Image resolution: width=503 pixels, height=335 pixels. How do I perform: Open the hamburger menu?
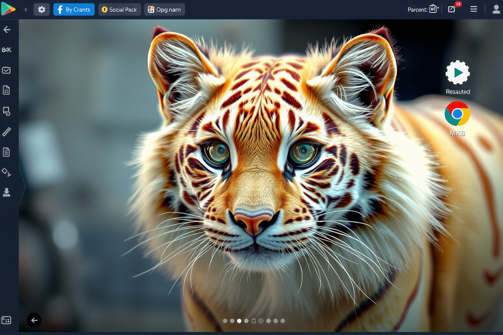[474, 9]
